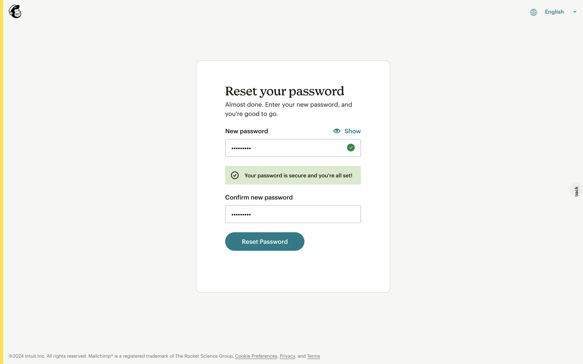
Task: Open the Feedback side tab
Action: pyautogui.click(x=577, y=191)
